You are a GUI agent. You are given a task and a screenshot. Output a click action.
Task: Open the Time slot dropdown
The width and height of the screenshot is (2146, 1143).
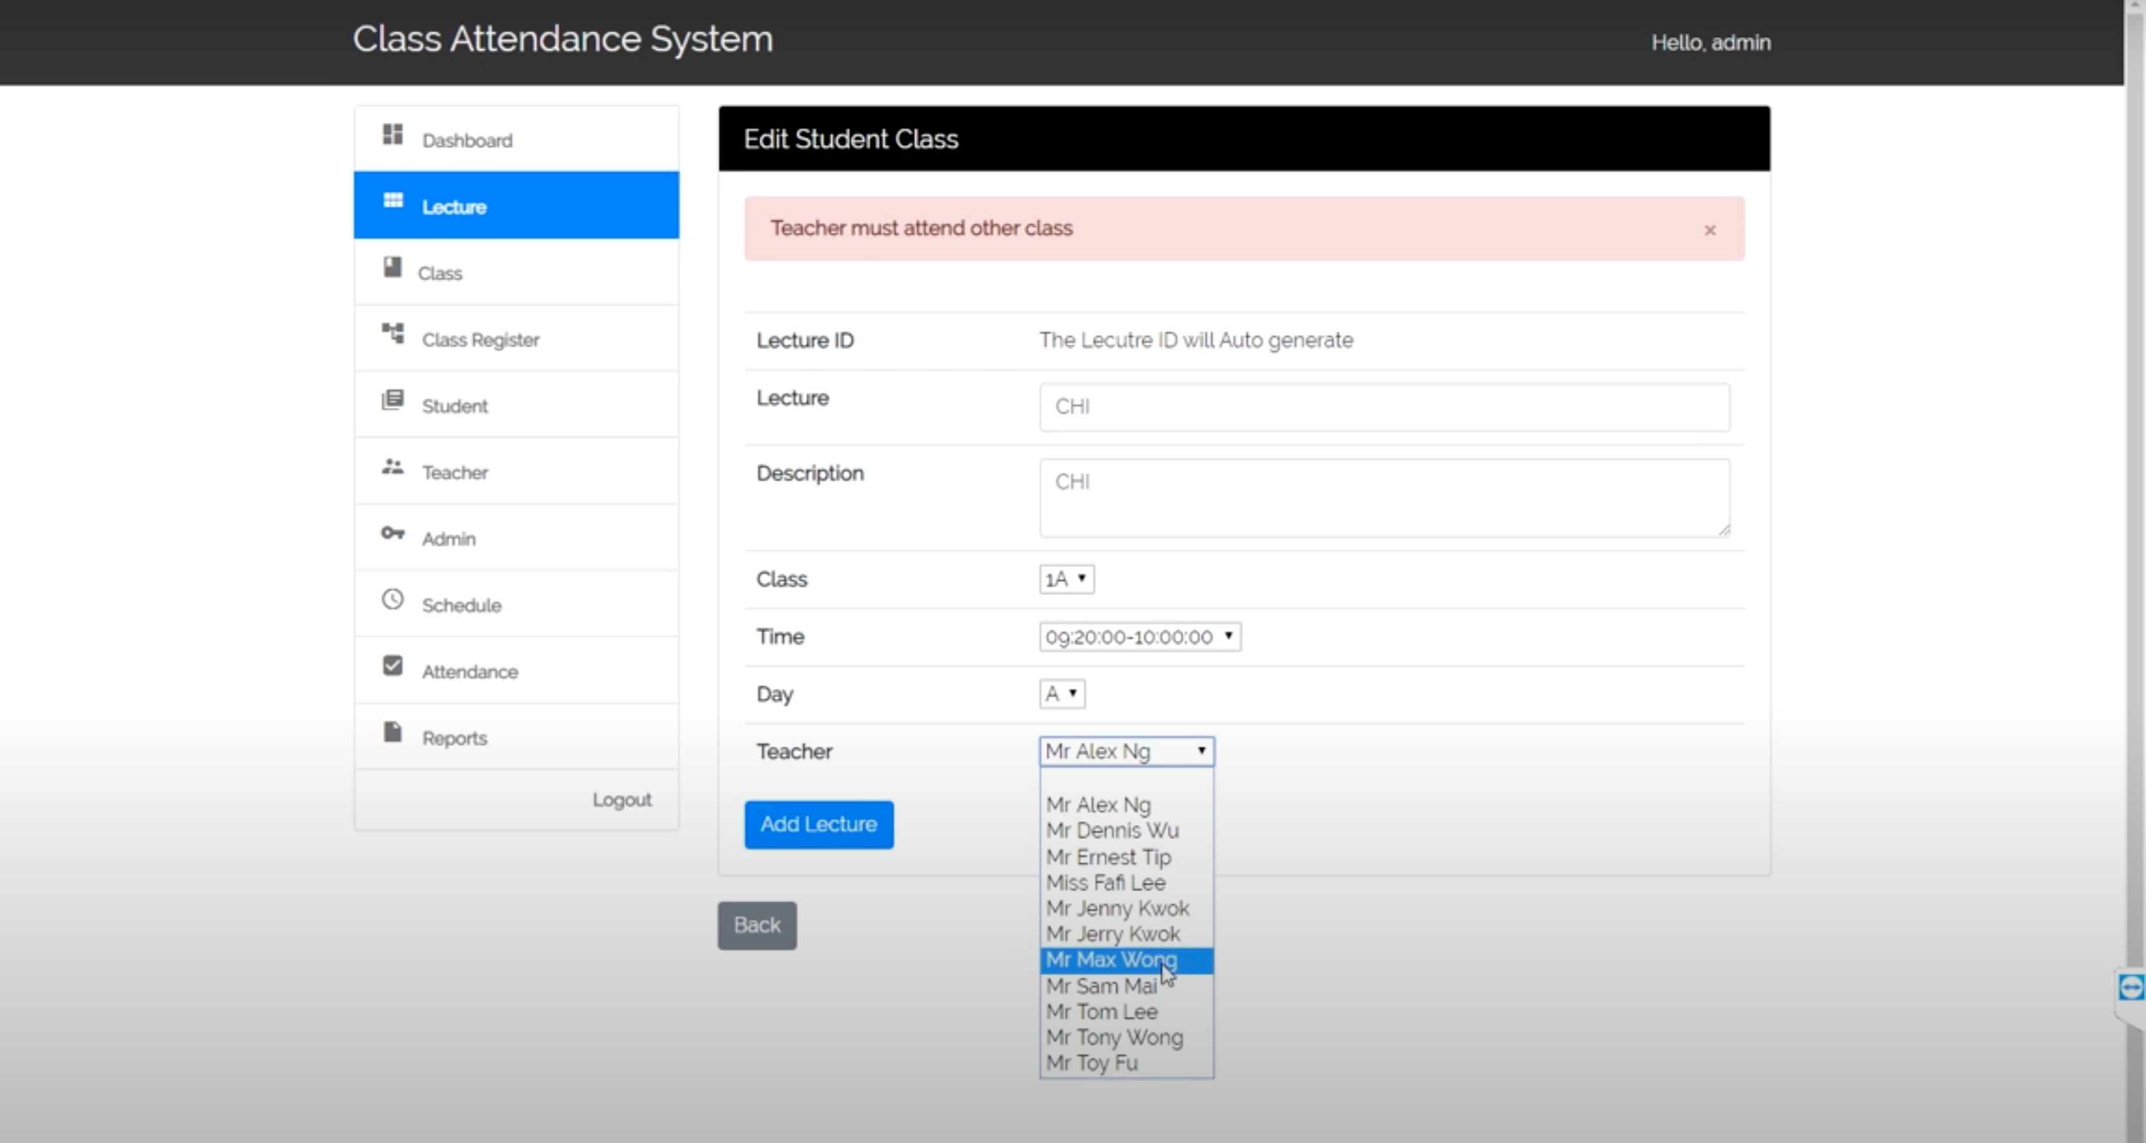[1139, 637]
